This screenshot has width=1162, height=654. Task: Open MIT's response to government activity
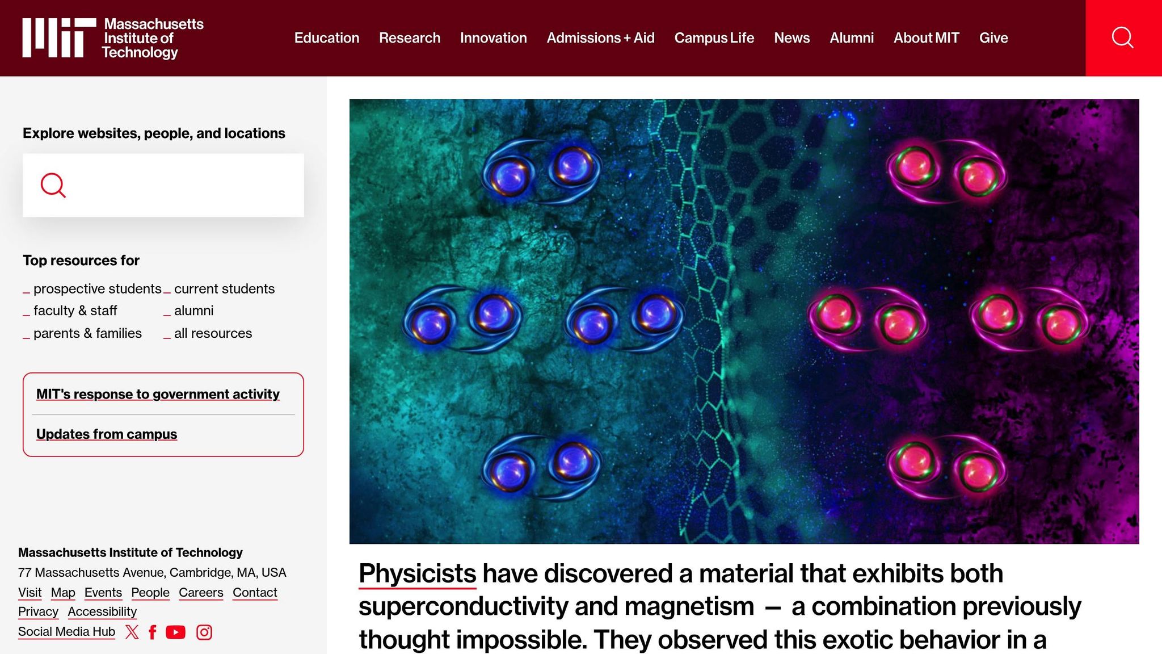click(x=158, y=394)
